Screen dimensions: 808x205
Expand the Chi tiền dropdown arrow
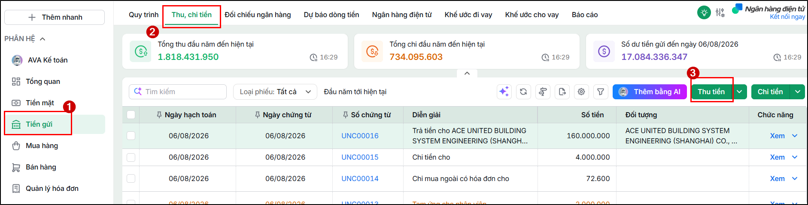798,92
